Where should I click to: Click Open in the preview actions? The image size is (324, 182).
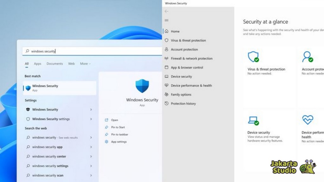coord(115,120)
